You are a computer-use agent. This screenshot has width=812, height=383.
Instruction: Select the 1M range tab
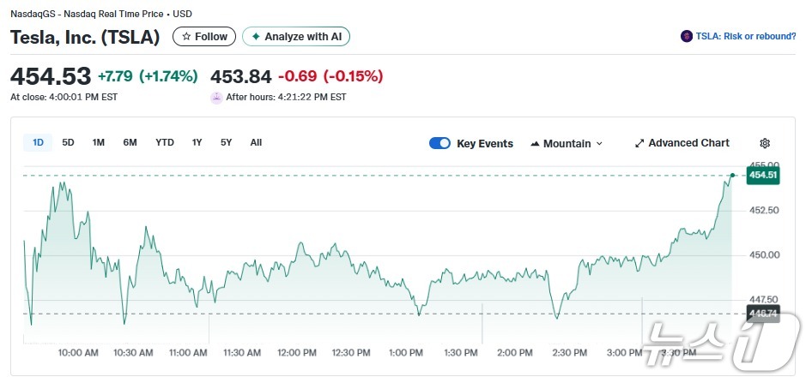[x=99, y=142]
